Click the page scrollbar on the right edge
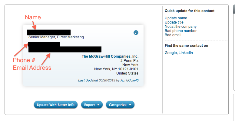Viewport: 235px width, 121px height. click(234, 48)
